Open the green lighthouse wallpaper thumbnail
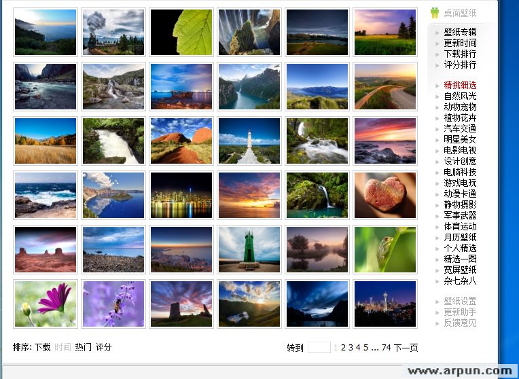Screen dimensions: 519x379 point(249,249)
